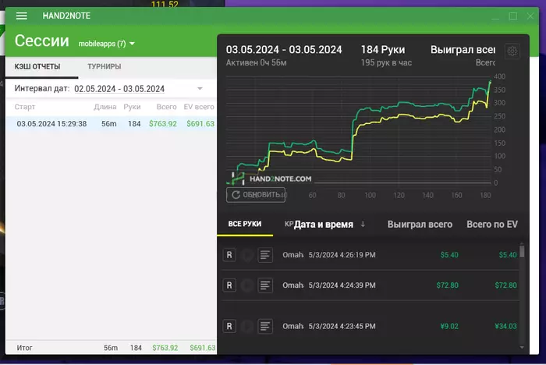546x365 pixels.
Task: Click the $691.63 EV value in the session row
Action: pyautogui.click(x=200, y=124)
